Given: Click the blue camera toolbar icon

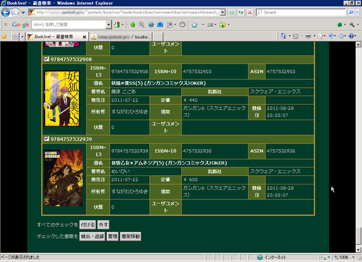Looking at the screenshot, I should (160, 24).
